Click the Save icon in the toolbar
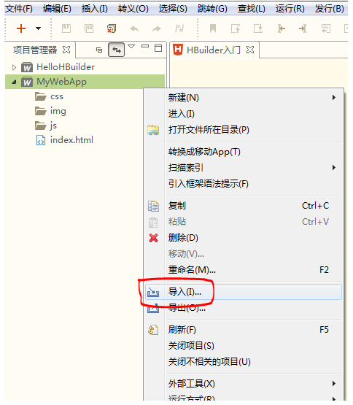 pyautogui.click(x=66, y=28)
